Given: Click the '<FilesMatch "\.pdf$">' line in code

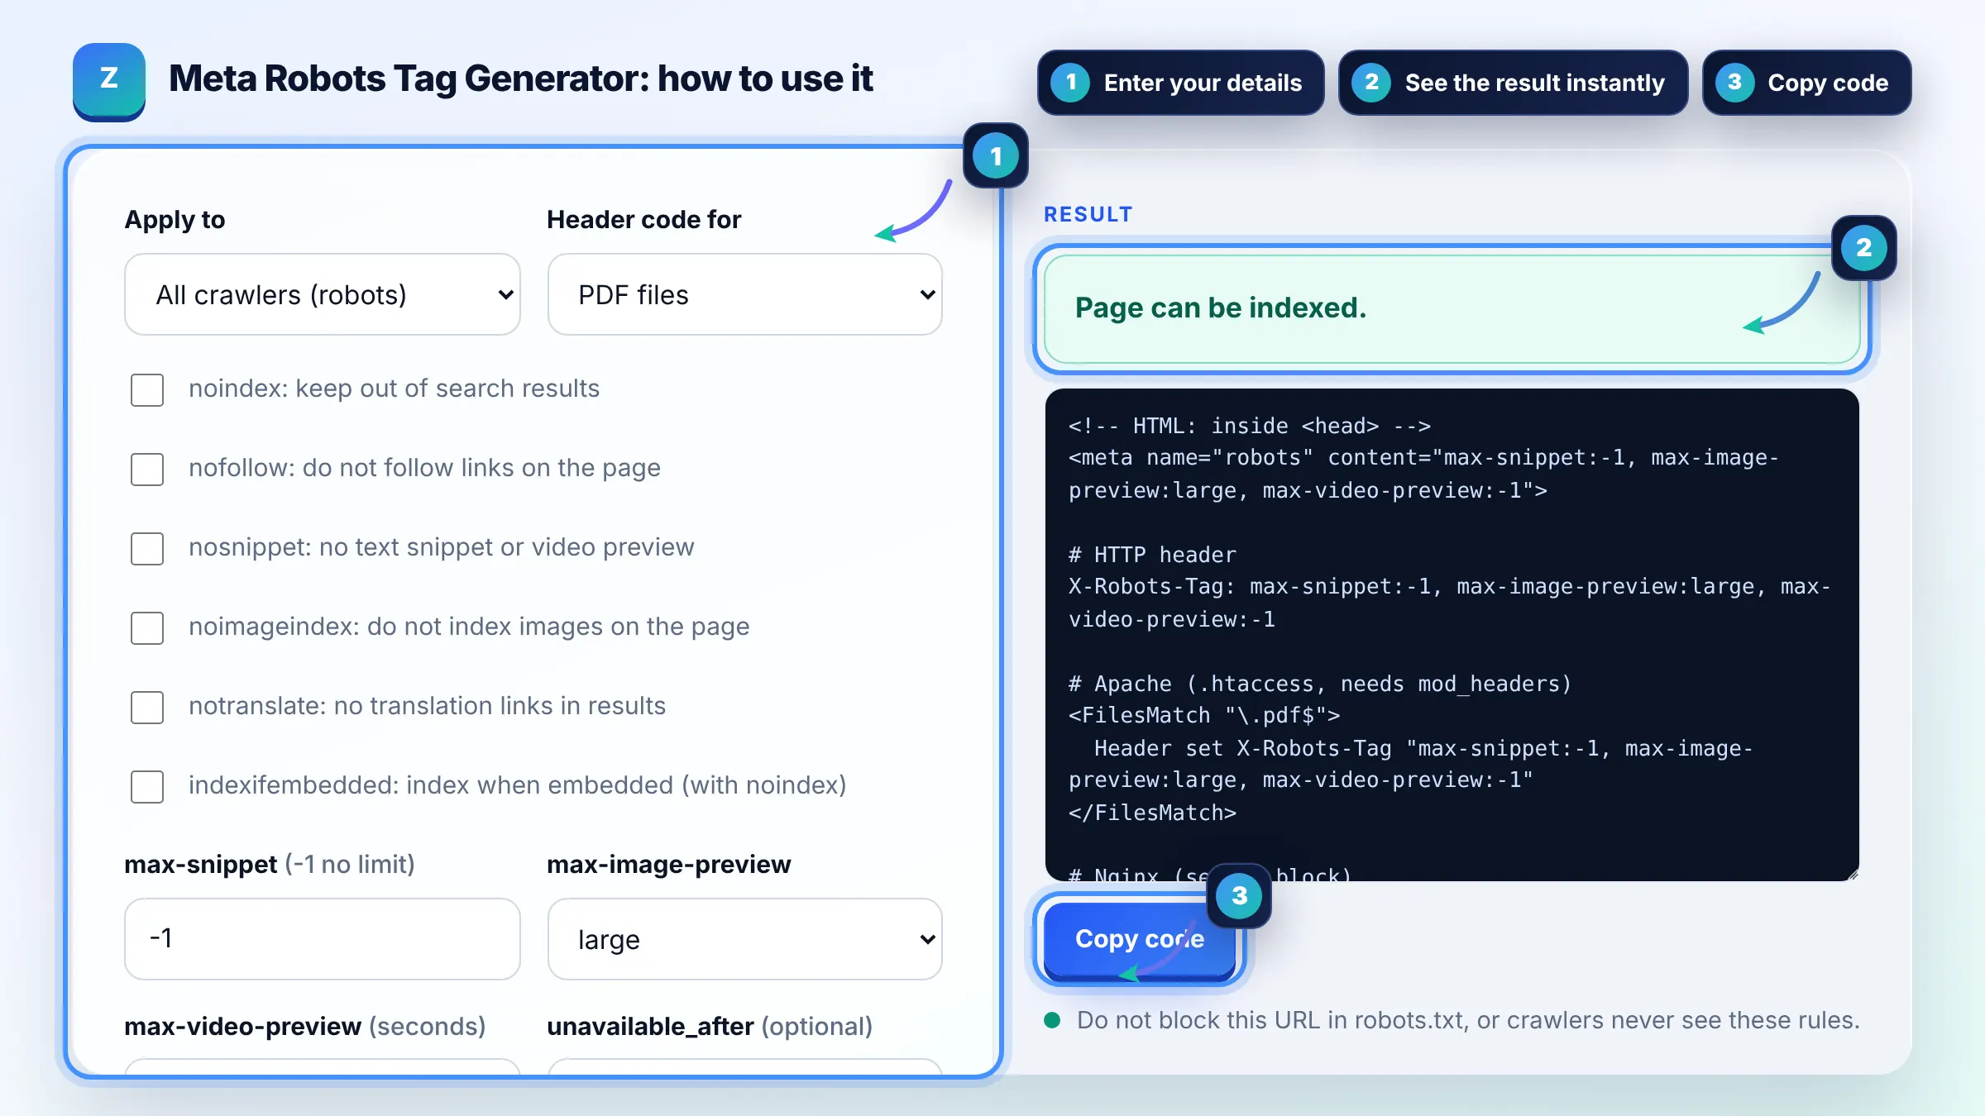Looking at the screenshot, I should pyautogui.click(x=1204, y=715).
